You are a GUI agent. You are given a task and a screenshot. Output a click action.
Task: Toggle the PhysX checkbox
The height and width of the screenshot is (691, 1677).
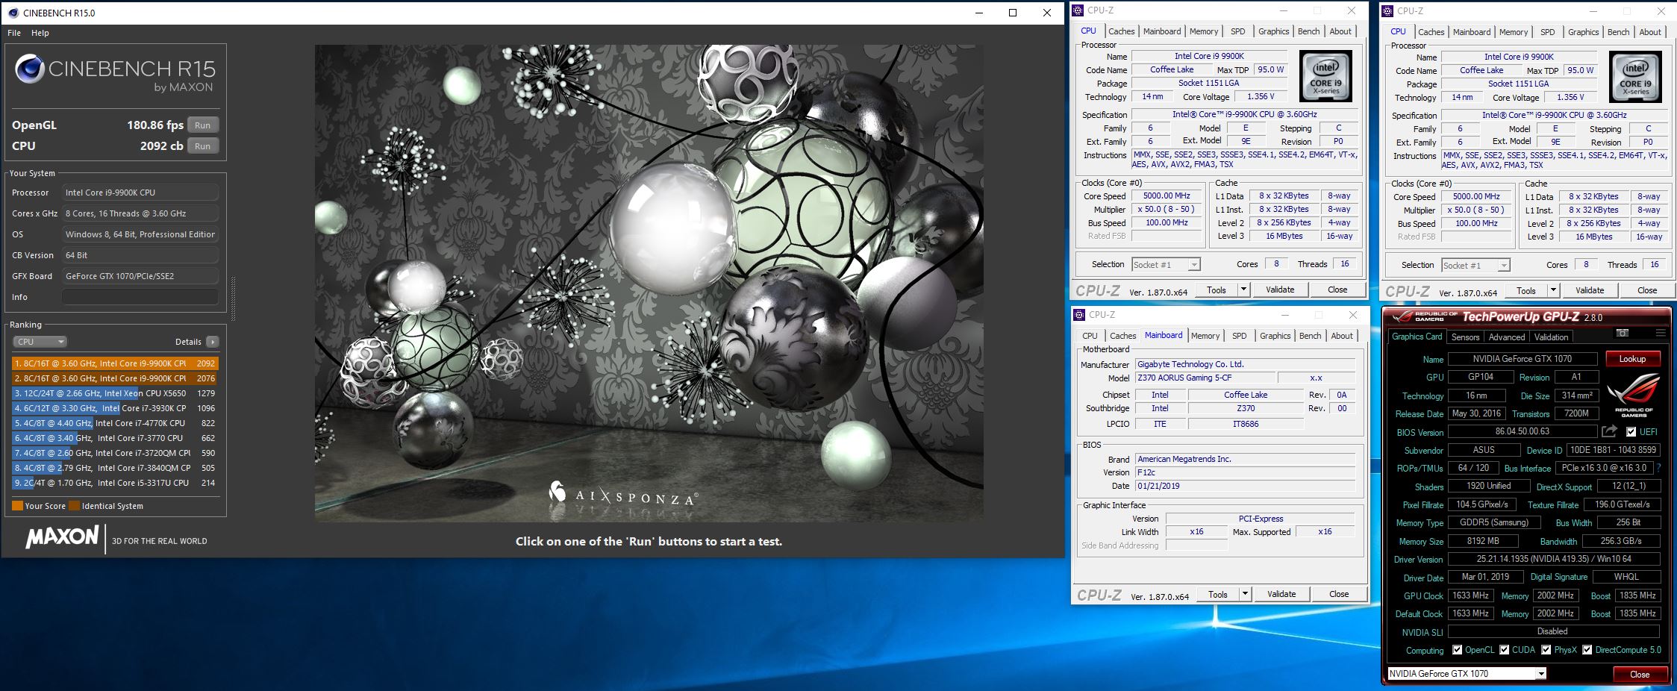tap(1546, 650)
